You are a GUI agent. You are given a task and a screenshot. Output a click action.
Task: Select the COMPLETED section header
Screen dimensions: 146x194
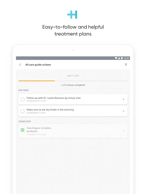click(x=25, y=122)
